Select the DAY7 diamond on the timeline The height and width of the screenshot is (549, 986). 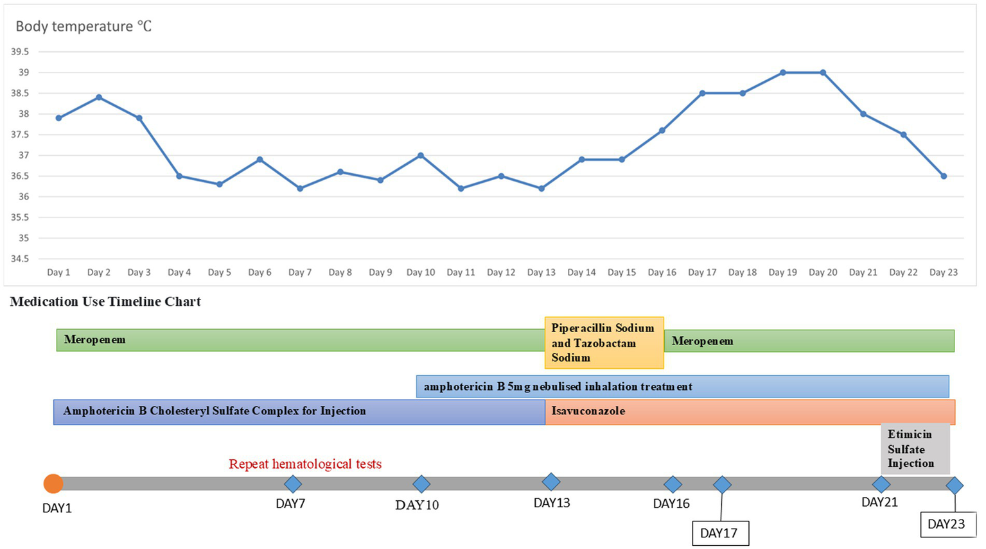pos(293,484)
